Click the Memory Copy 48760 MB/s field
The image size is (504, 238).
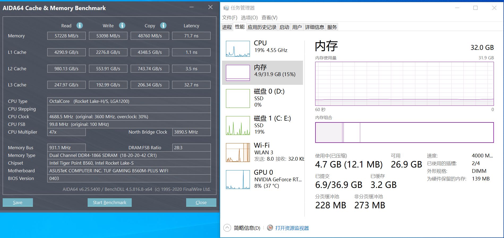(150, 36)
